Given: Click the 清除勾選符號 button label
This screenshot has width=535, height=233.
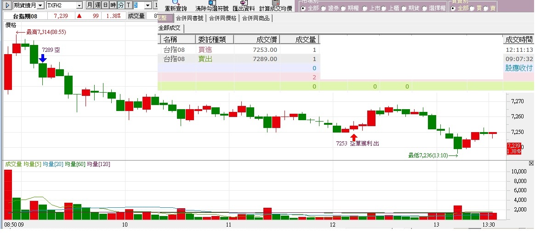Looking at the screenshot, I should pos(212,9).
